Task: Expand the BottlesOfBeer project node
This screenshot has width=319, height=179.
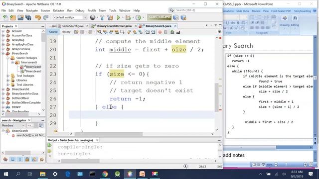Action: pos(3,98)
